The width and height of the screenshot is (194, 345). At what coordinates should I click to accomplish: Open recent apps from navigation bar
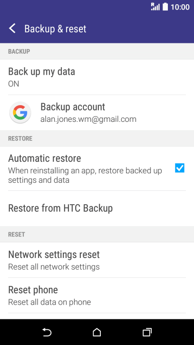[147, 332]
